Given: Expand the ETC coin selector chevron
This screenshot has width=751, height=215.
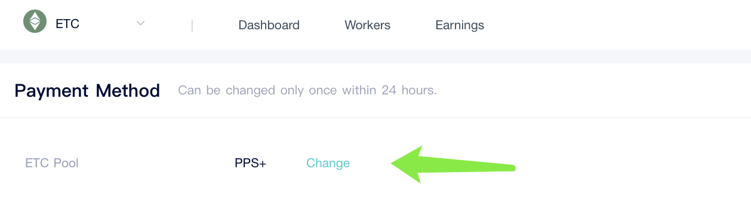Looking at the screenshot, I should (x=141, y=23).
